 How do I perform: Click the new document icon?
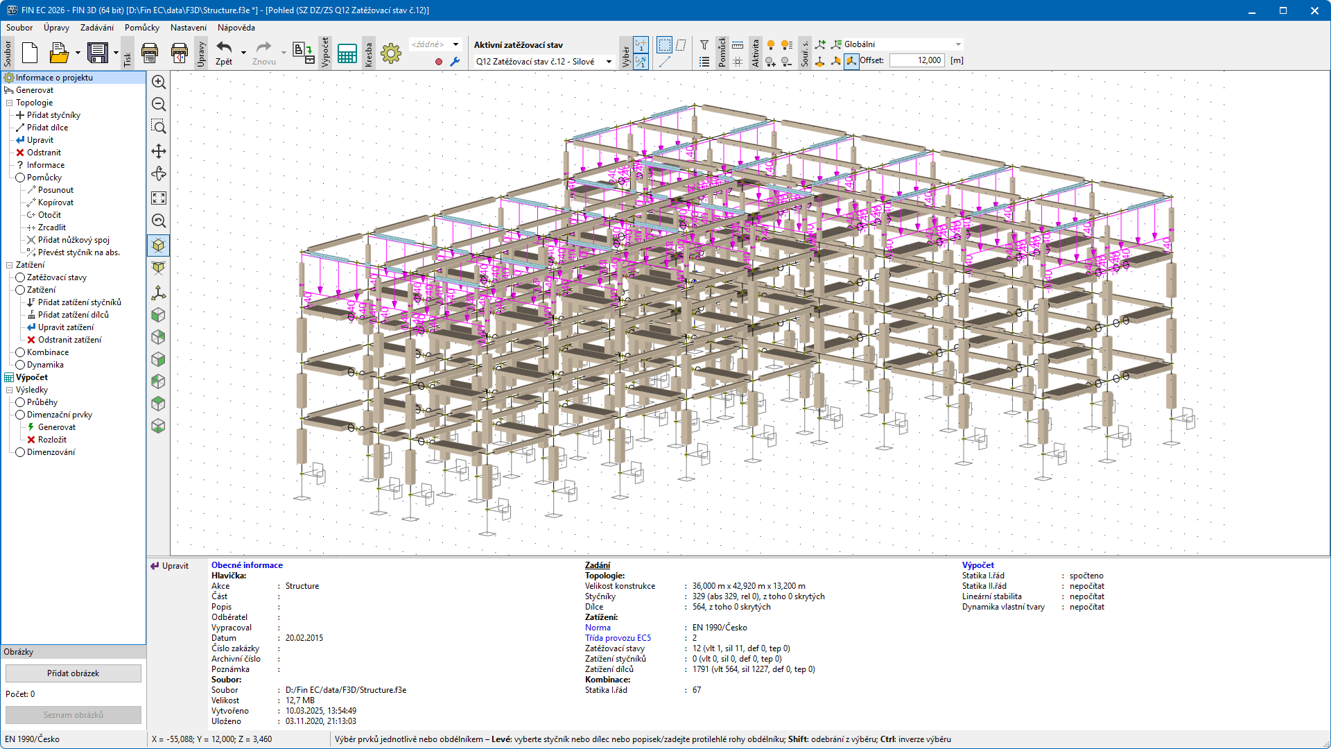coord(30,53)
